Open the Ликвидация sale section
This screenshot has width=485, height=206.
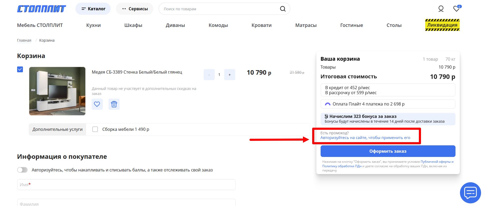(x=442, y=25)
